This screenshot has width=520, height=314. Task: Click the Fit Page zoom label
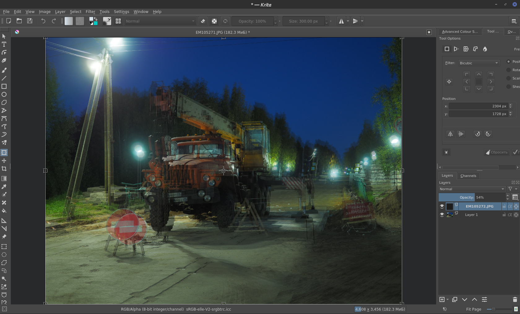click(474, 309)
